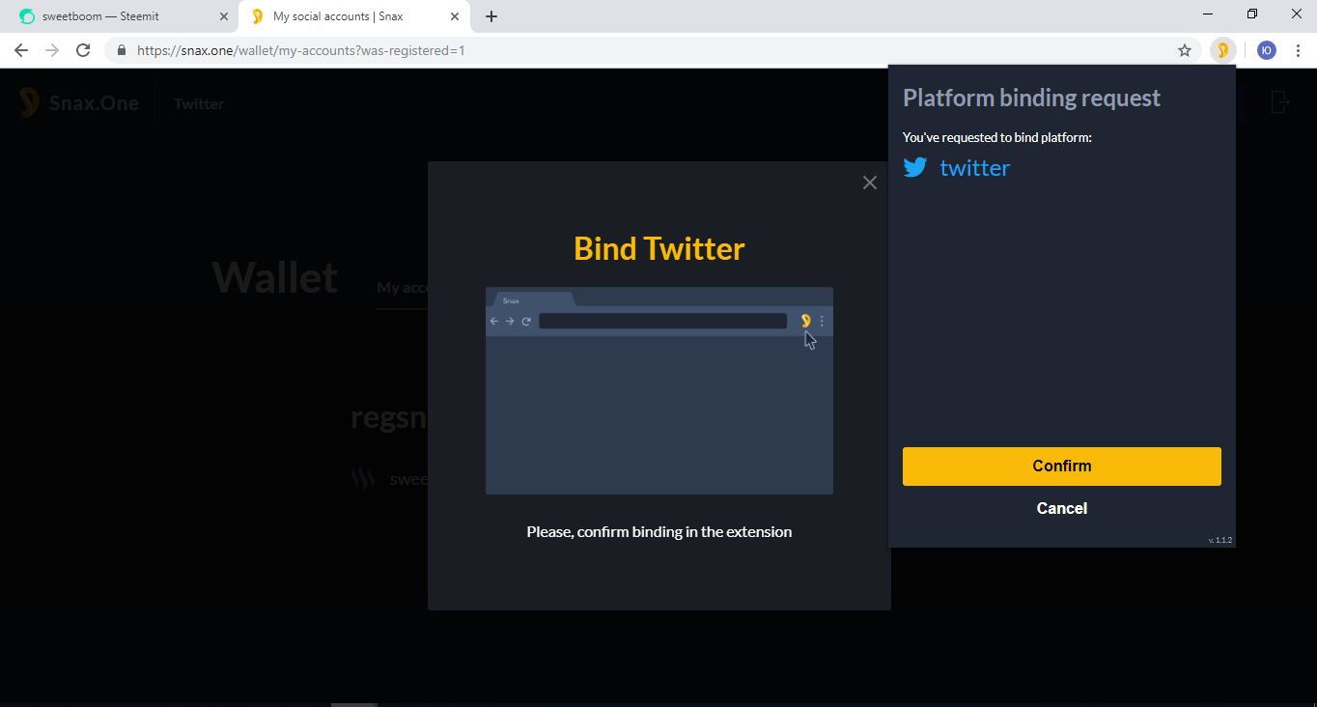Click the logout icon in page header

pos(1280,101)
